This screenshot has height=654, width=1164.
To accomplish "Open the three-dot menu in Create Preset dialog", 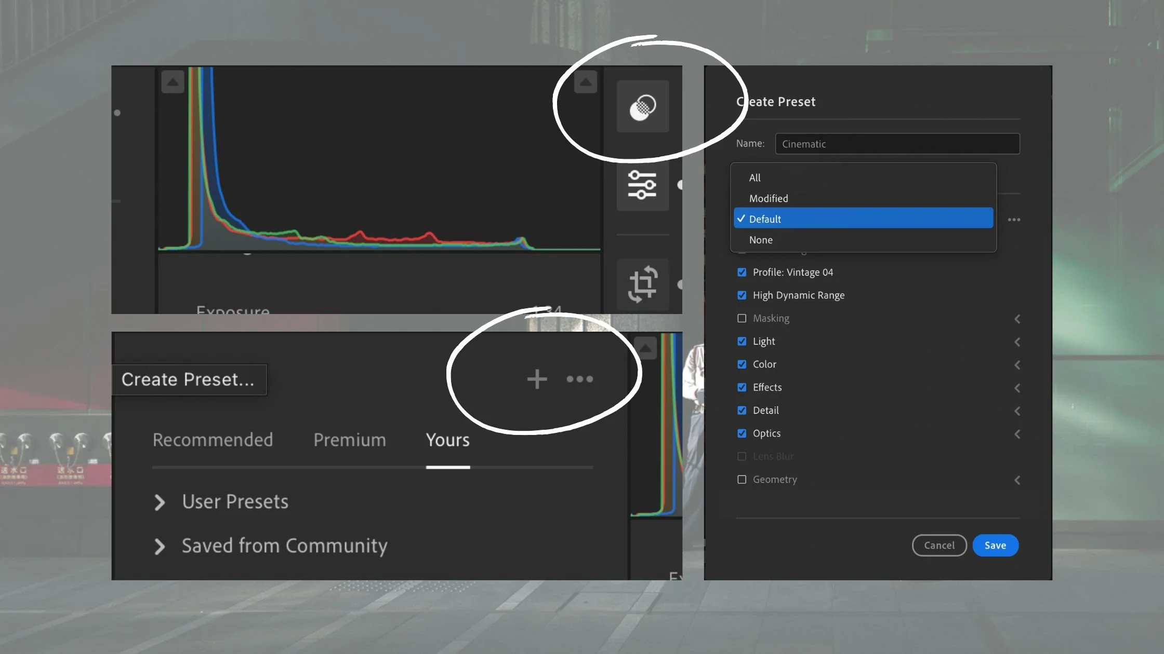I will coord(1014,220).
